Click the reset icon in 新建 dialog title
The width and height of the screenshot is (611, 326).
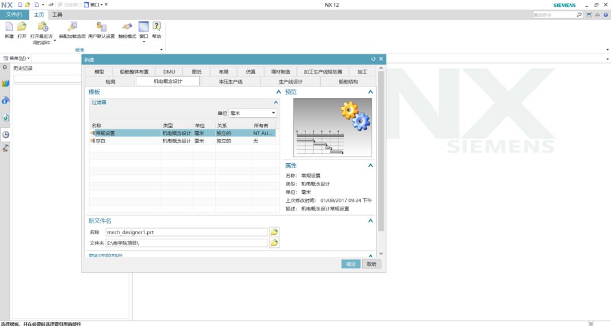pos(373,59)
